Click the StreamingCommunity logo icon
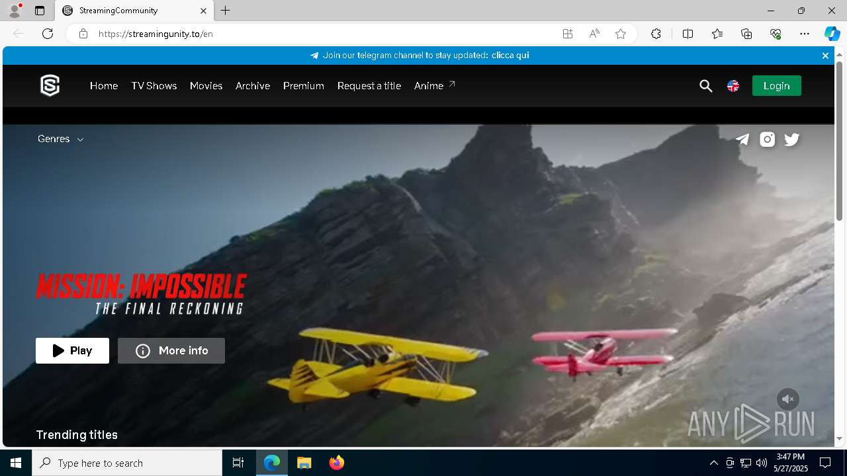The height and width of the screenshot is (476, 847). click(x=50, y=85)
